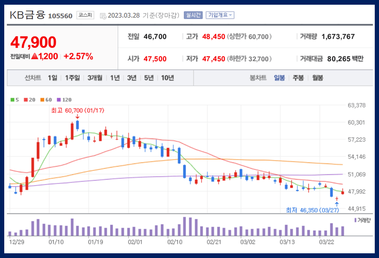Click the orange 60-day moving average swatch
Viewport: 379px width, 258px height.
coord(42,100)
